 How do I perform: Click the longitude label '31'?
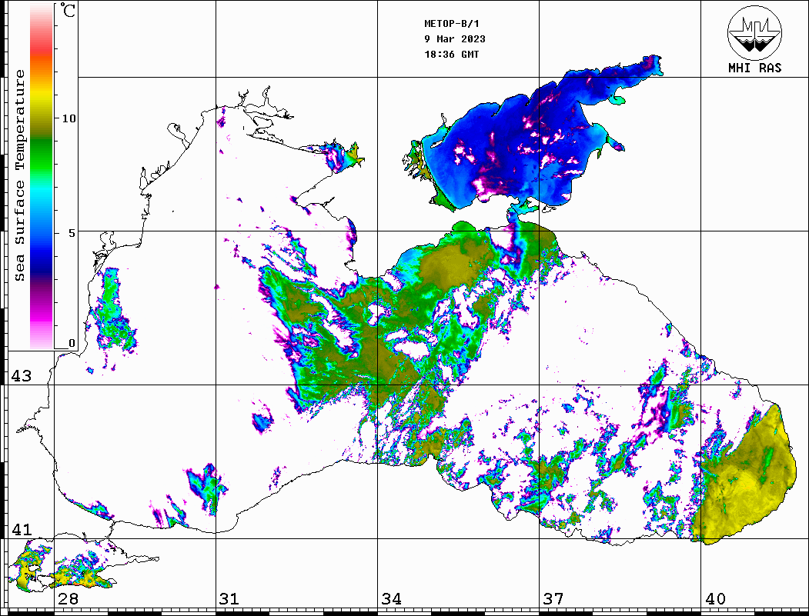pyautogui.click(x=229, y=599)
